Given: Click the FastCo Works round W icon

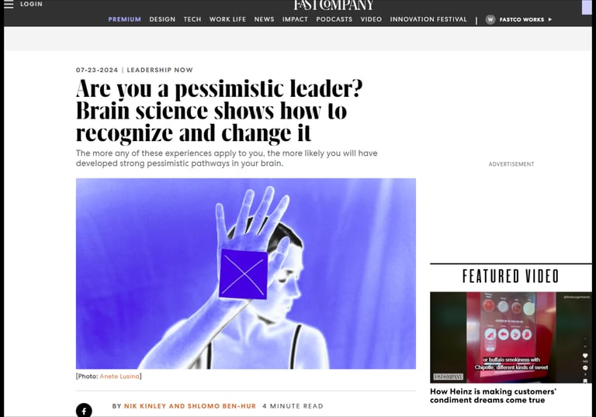Looking at the screenshot, I should [490, 19].
